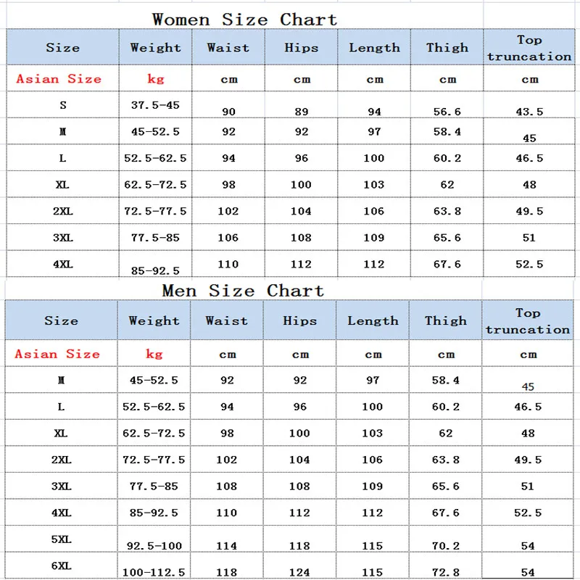580x580 pixels.
Task: Select red Asian Size cell in men's chart
Action: [57, 354]
